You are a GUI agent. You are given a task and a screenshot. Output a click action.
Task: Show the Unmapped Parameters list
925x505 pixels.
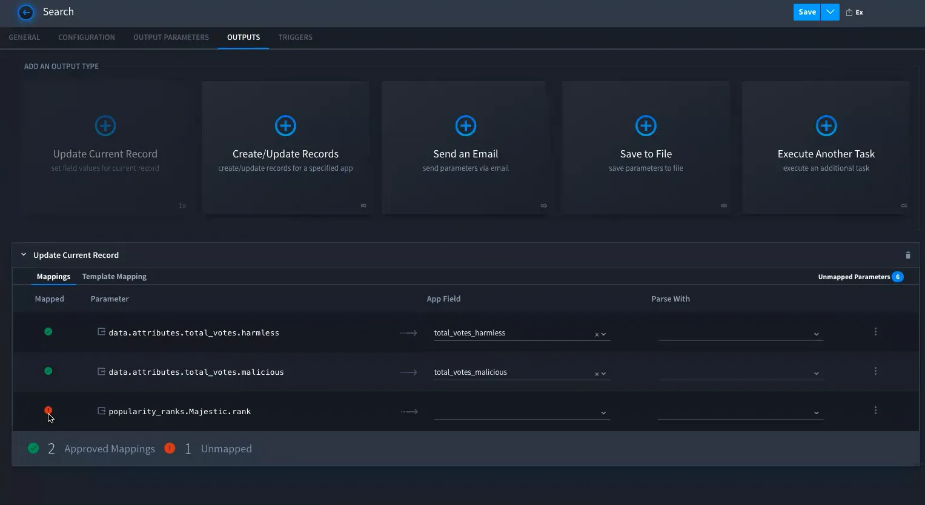coord(861,277)
